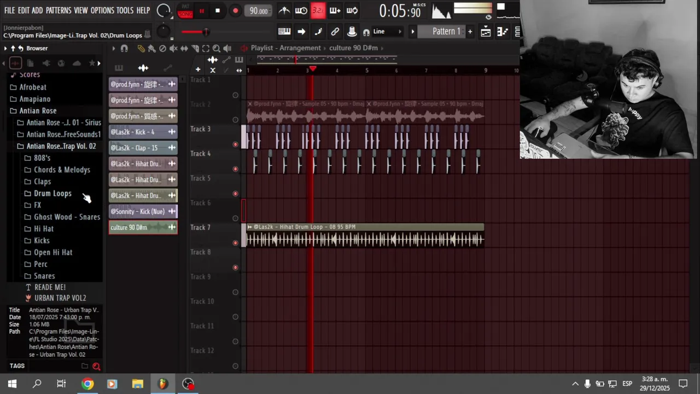Open the EDIT menu
The width and height of the screenshot is (700, 394).
tap(24, 10)
